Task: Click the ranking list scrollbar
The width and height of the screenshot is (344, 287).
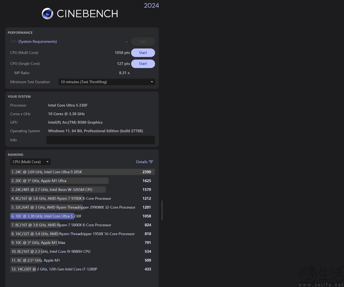Action: pos(162,210)
